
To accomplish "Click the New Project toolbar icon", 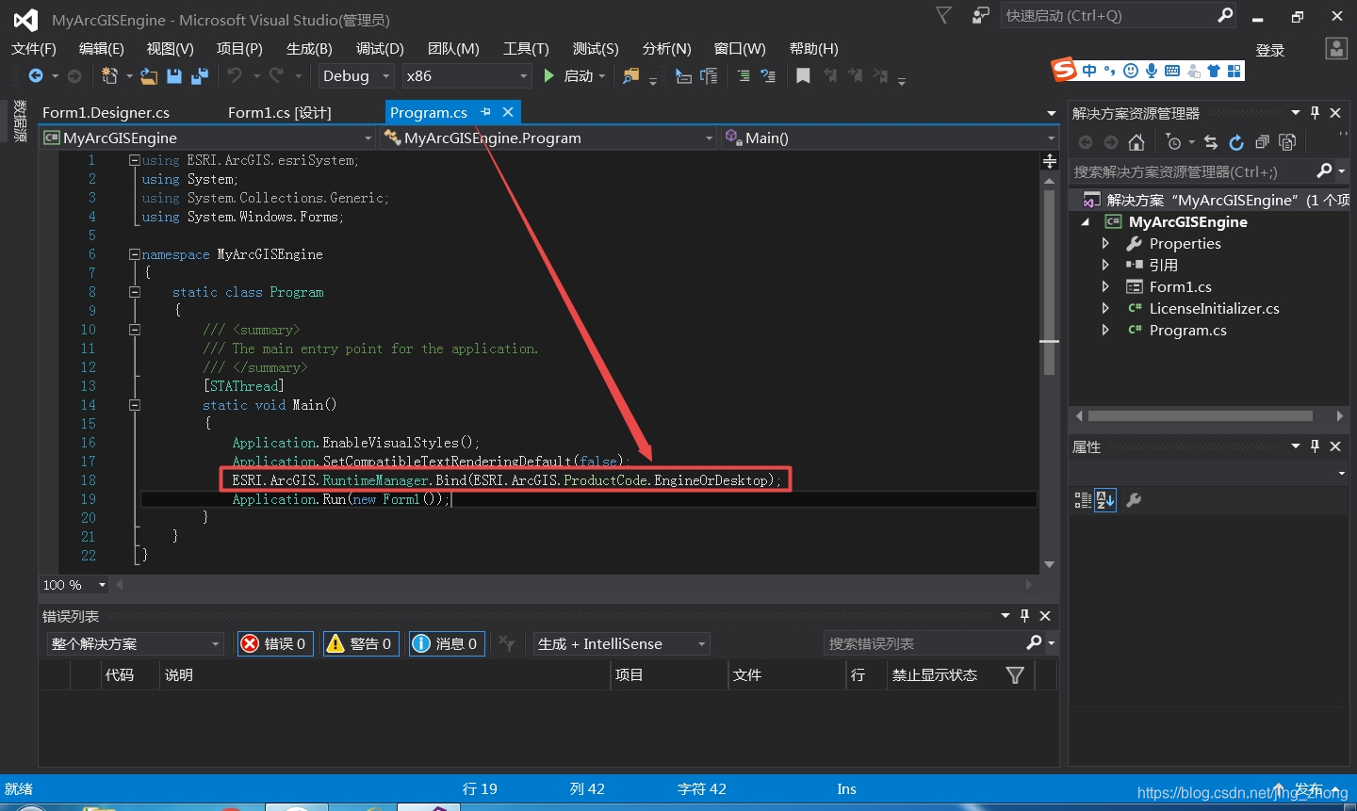I will (x=109, y=75).
